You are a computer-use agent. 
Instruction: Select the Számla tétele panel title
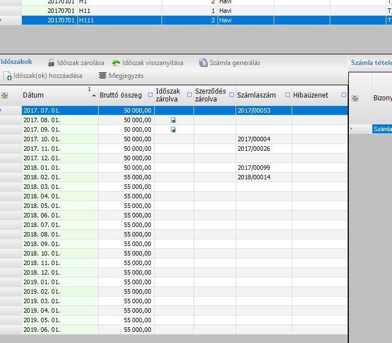371,63
